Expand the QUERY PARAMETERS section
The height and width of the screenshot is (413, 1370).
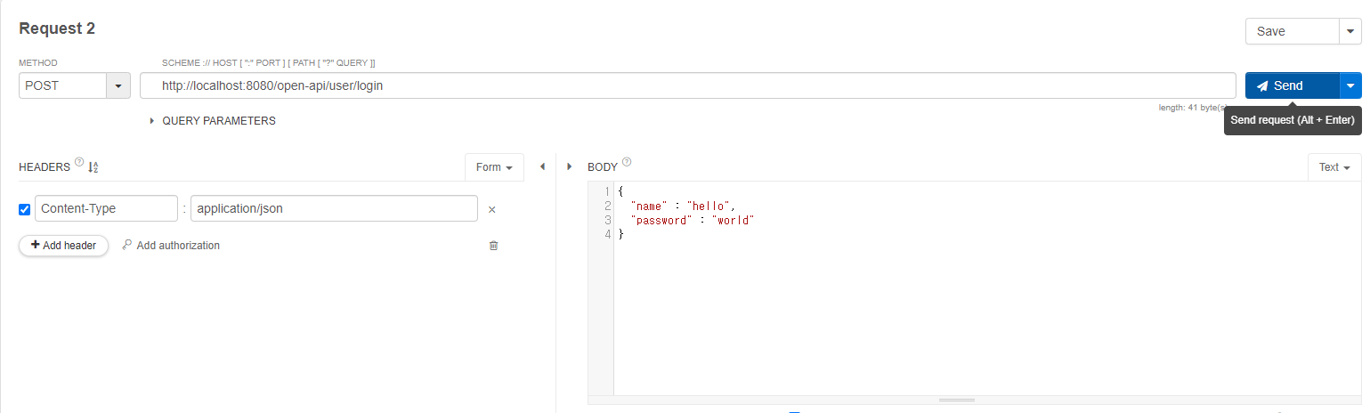tap(213, 121)
